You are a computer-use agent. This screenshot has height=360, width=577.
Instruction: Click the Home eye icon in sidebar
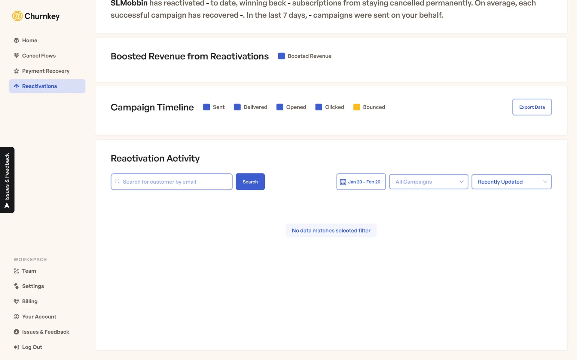pos(17,40)
